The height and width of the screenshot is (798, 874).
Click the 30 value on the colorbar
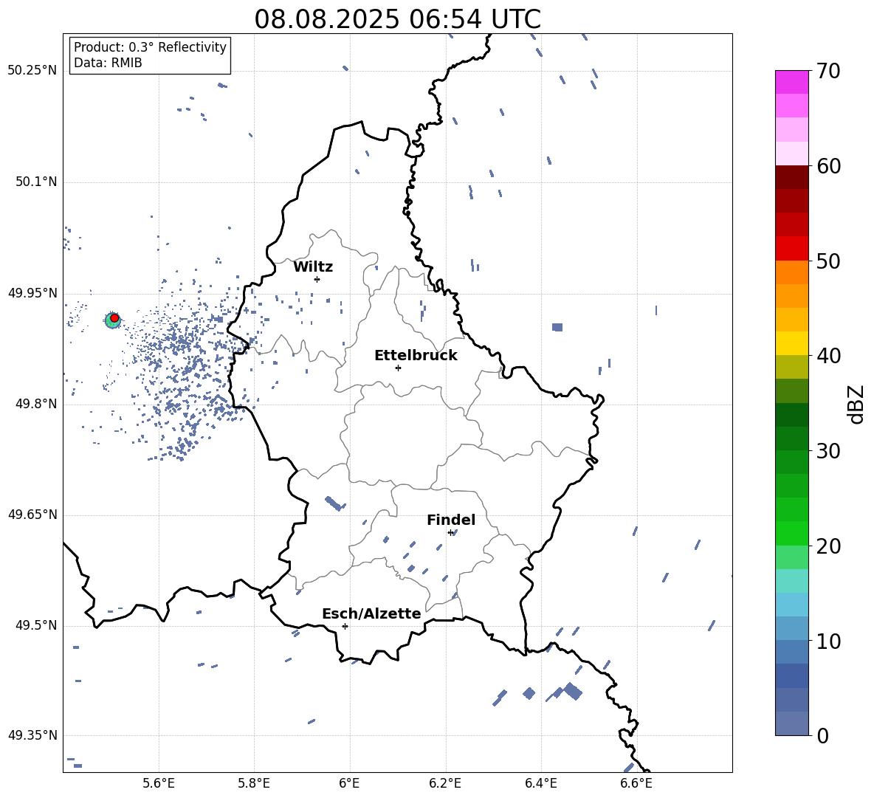[x=828, y=451]
